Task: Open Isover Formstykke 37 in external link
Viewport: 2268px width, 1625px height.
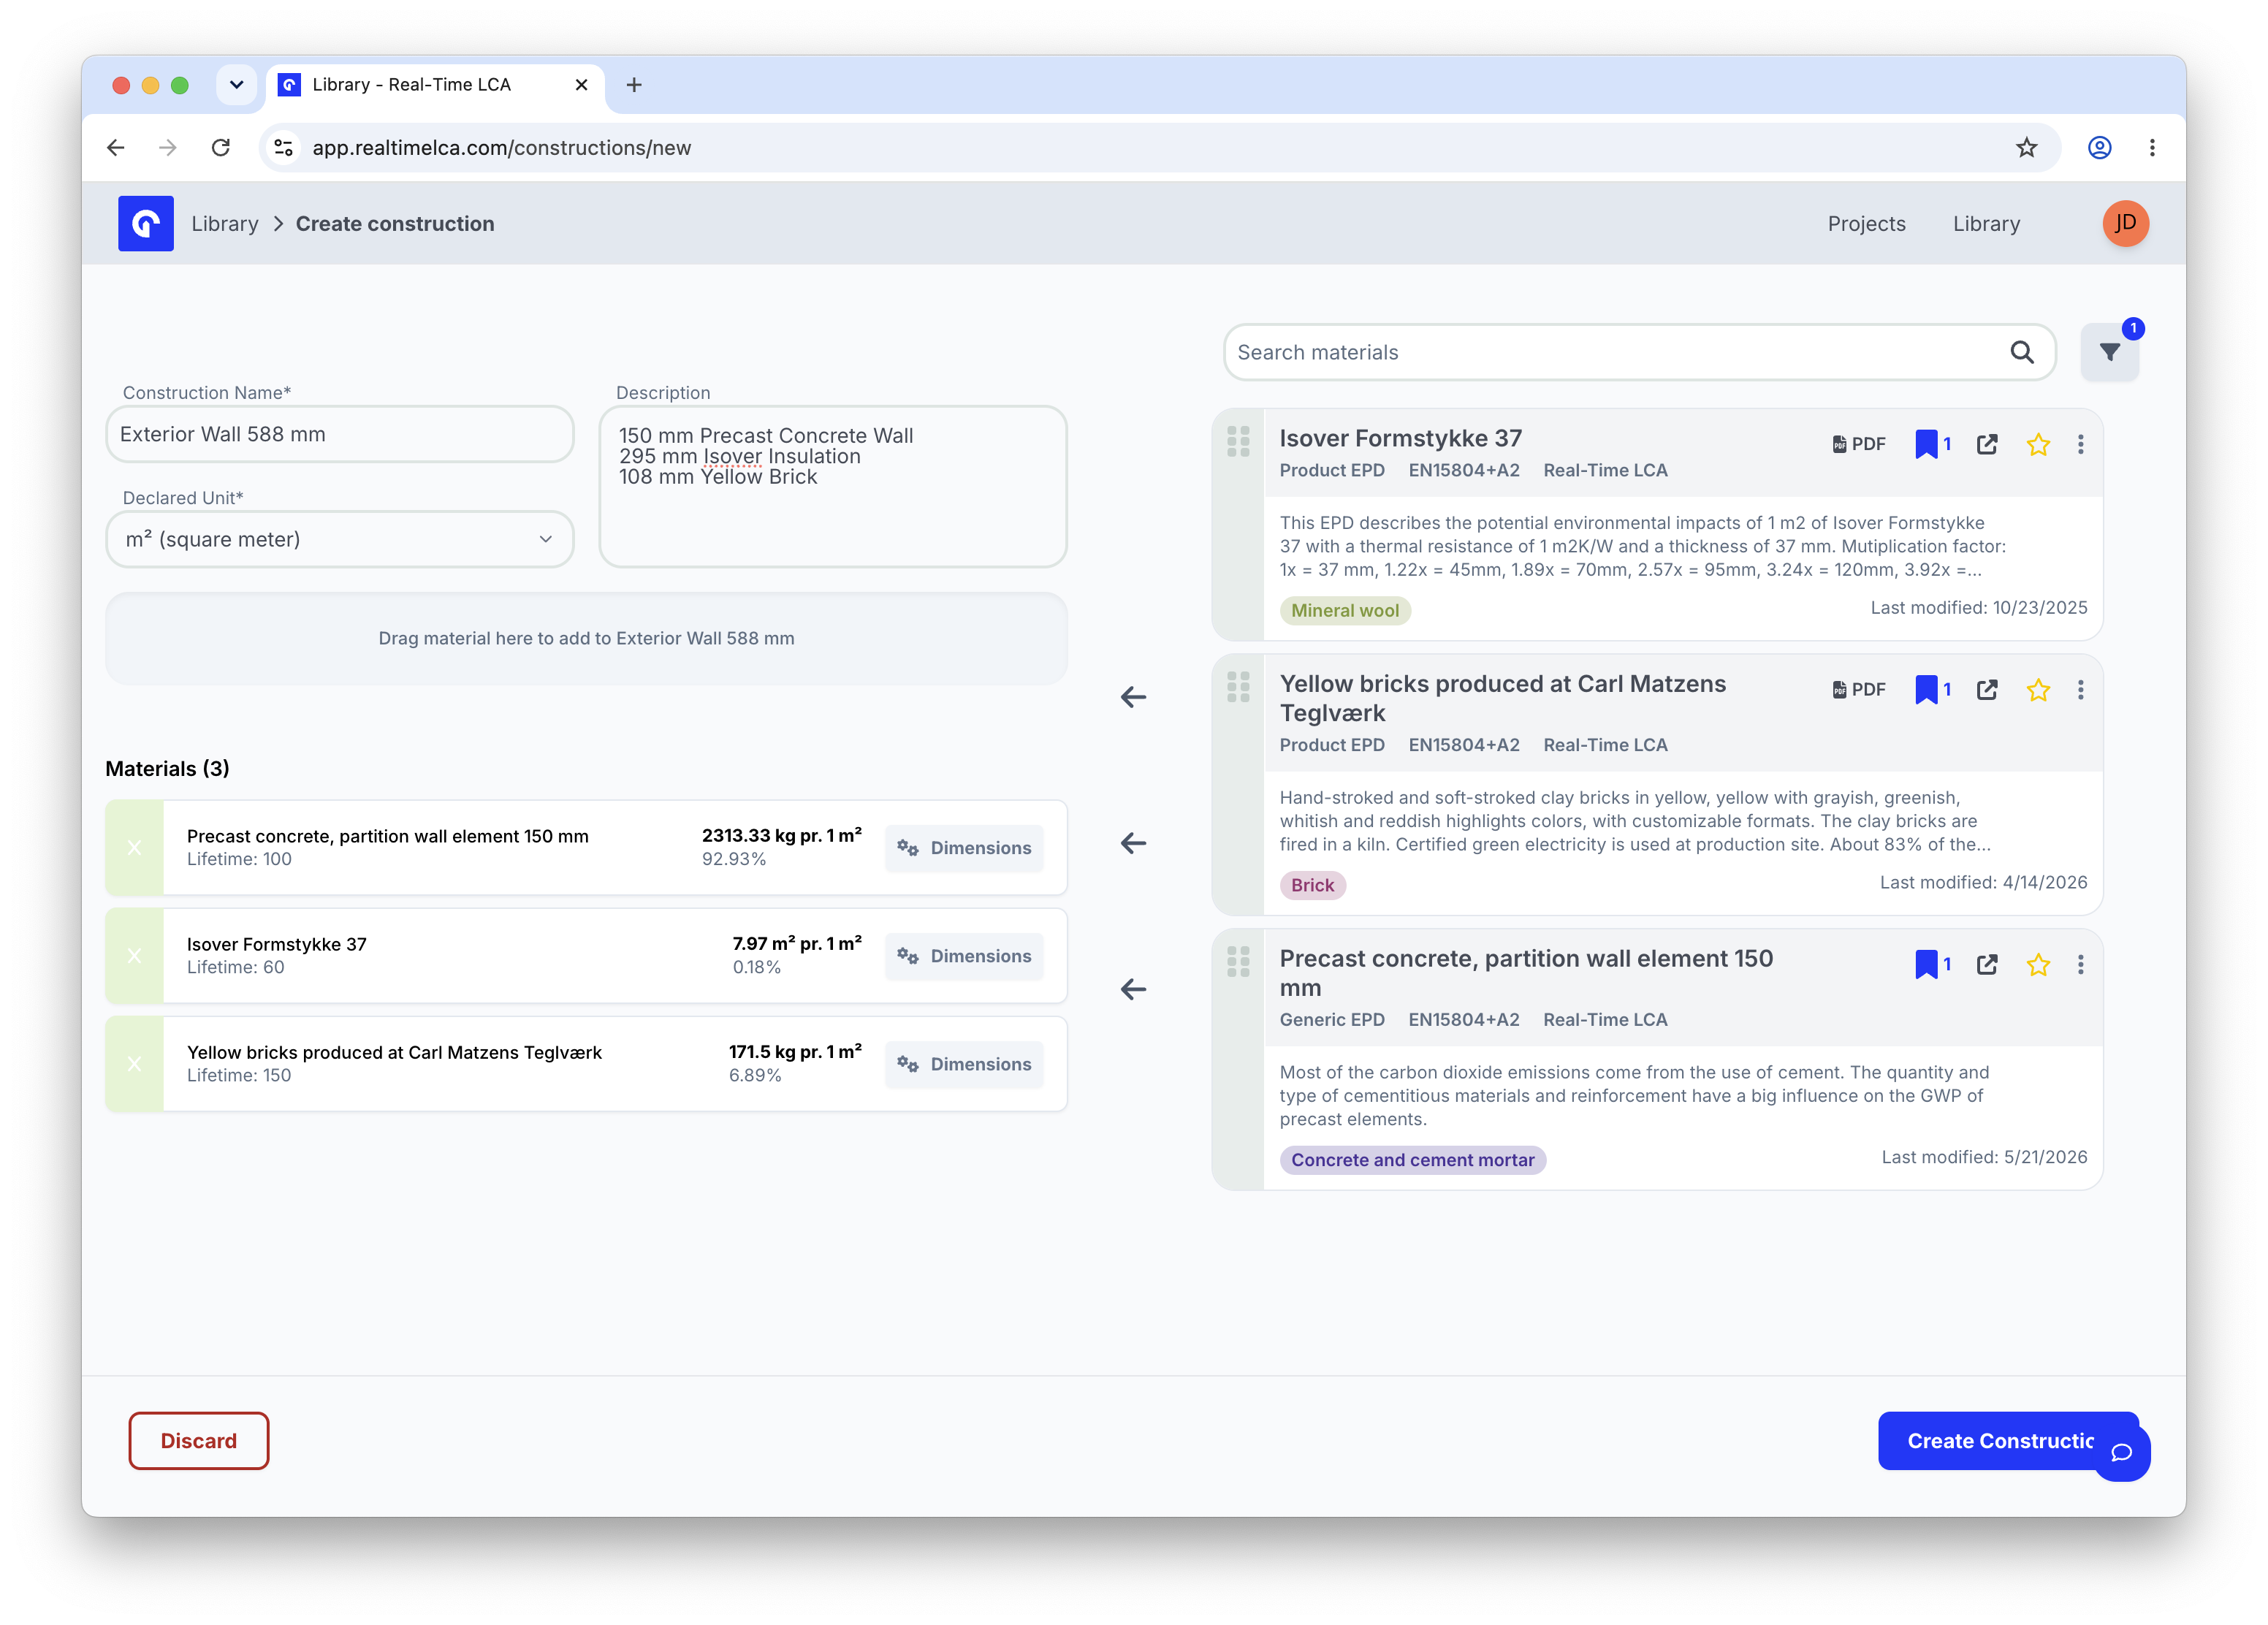Action: 1987,444
